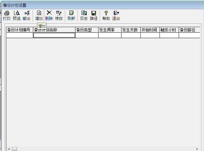Click the empty first-row cell under 备份类型
The width and height of the screenshot is (204, 151).
point(87,35)
